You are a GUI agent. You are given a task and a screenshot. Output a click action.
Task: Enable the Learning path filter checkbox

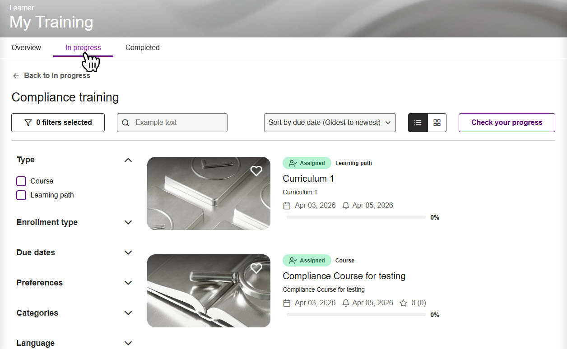pyautogui.click(x=21, y=195)
